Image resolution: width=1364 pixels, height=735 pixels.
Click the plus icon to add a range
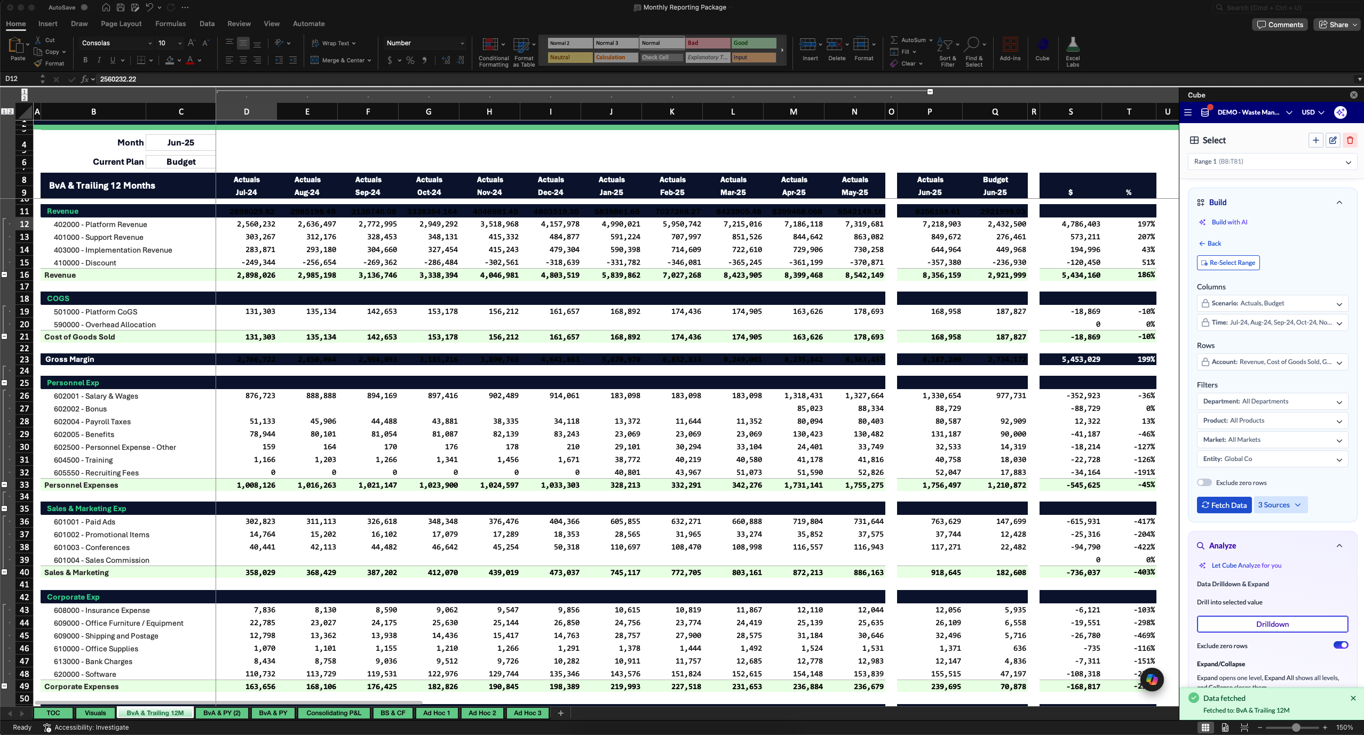(x=1316, y=141)
